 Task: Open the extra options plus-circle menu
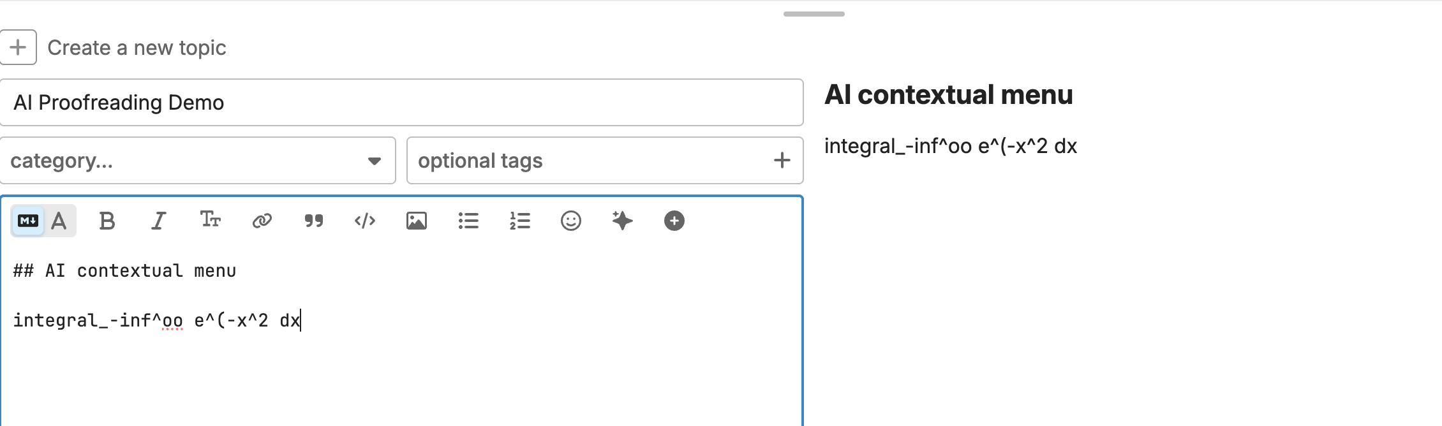[674, 221]
